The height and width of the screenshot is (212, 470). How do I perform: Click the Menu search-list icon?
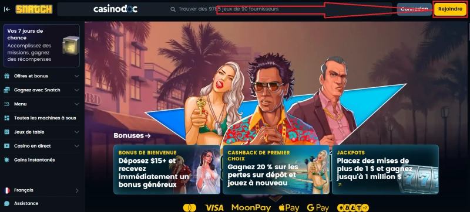tap(6, 104)
